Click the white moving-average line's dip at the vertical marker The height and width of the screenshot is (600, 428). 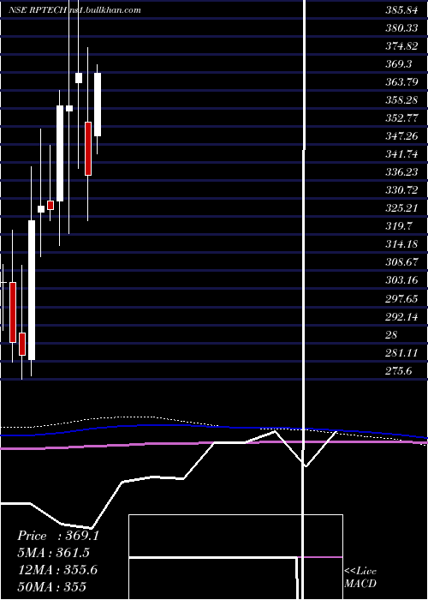[306, 466]
